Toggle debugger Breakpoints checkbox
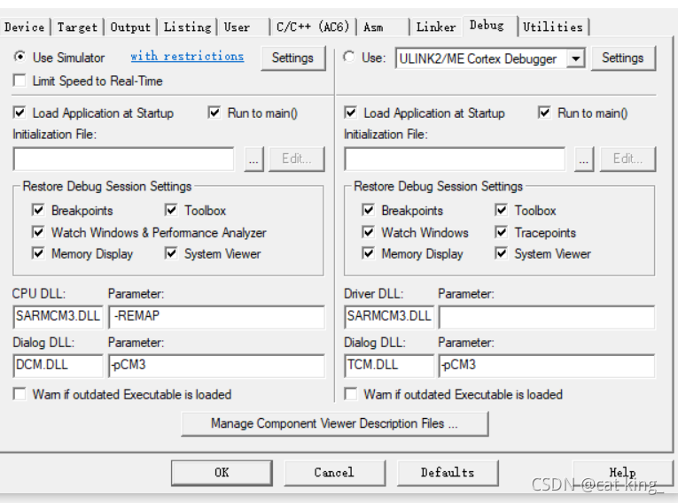Image resolution: width=678 pixels, height=503 pixels. [x=369, y=210]
